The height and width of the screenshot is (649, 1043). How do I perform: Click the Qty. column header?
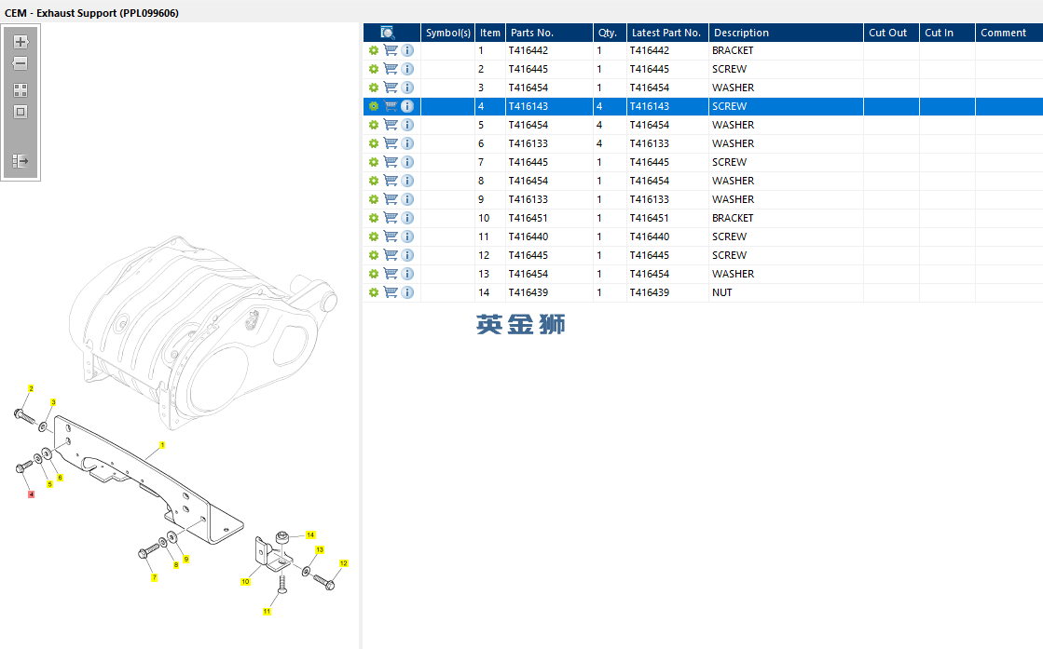point(610,33)
